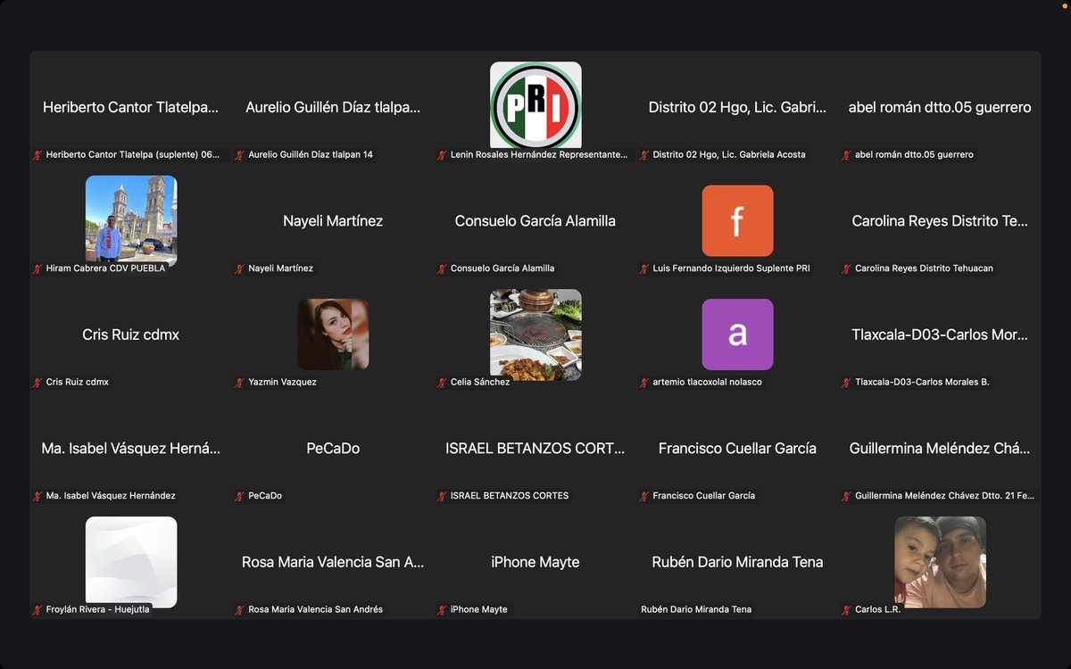Click muted mic icon for Carlos L.R.
The image size is (1071, 669).
point(846,610)
